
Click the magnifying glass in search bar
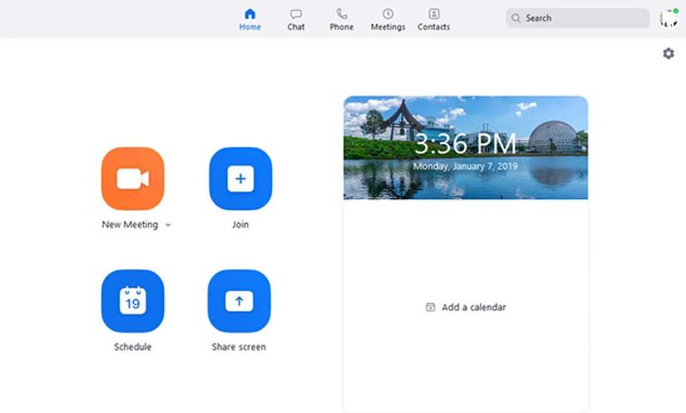tap(516, 18)
